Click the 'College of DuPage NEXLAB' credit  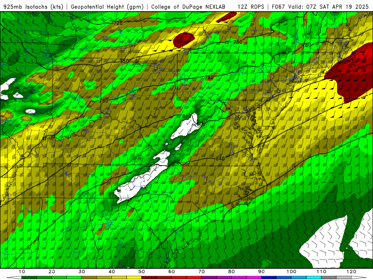[x=188, y=7]
